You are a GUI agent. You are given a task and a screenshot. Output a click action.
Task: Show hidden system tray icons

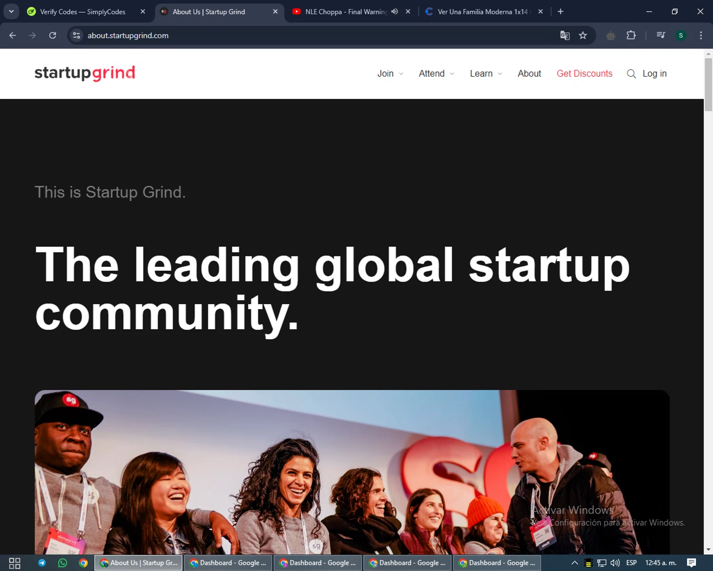(x=575, y=563)
